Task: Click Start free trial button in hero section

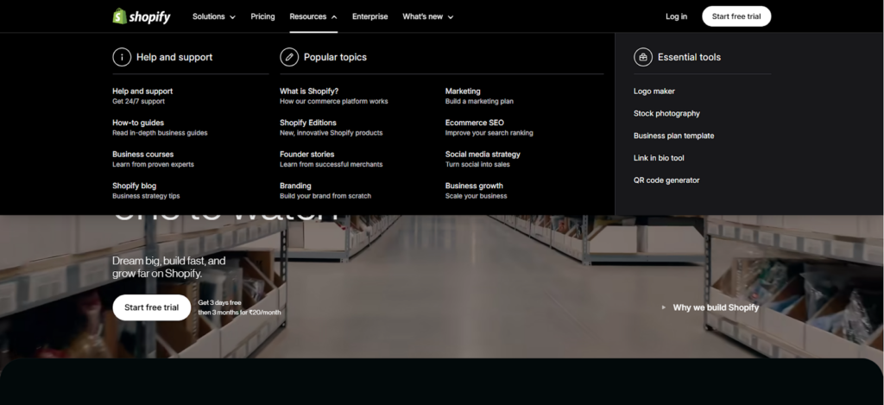Action: [152, 307]
